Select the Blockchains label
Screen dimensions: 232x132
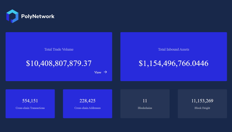click(x=145, y=108)
